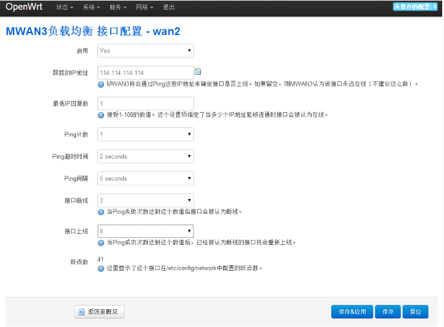Open the 网络 menu in navbar
Screen dimensions: 444x327
pyautogui.click(x=145, y=7)
